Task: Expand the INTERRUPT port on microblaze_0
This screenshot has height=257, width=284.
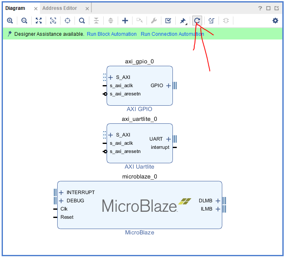Action: tap(61, 192)
